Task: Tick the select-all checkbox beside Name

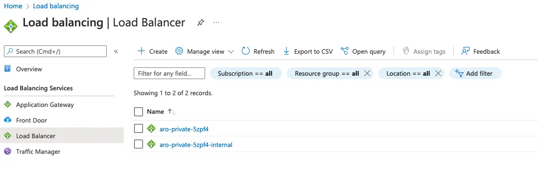Action: point(138,112)
